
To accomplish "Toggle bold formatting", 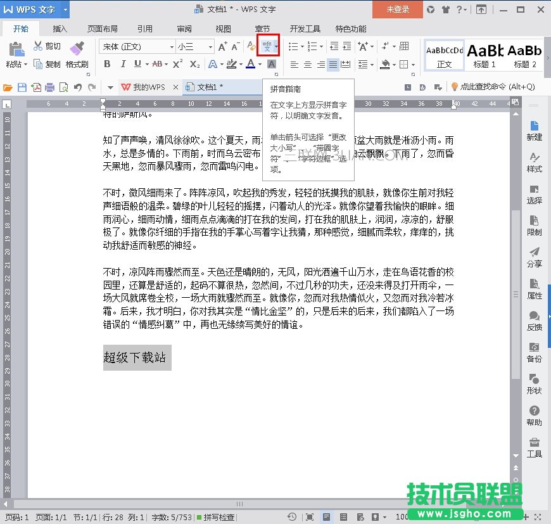I will 107,64.
